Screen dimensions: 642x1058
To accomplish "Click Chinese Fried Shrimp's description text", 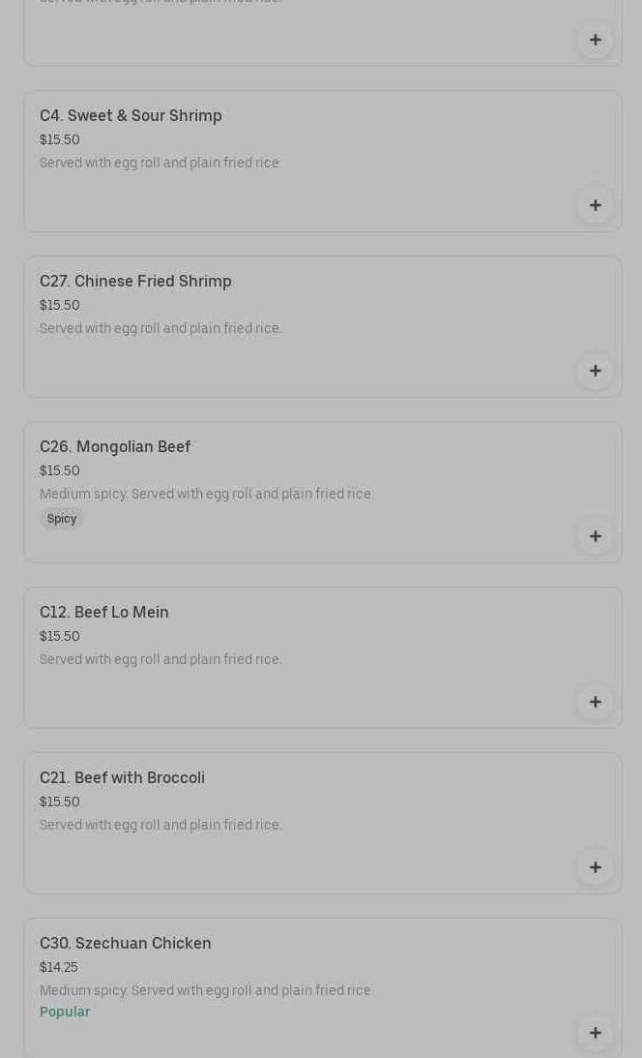I will click(160, 328).
